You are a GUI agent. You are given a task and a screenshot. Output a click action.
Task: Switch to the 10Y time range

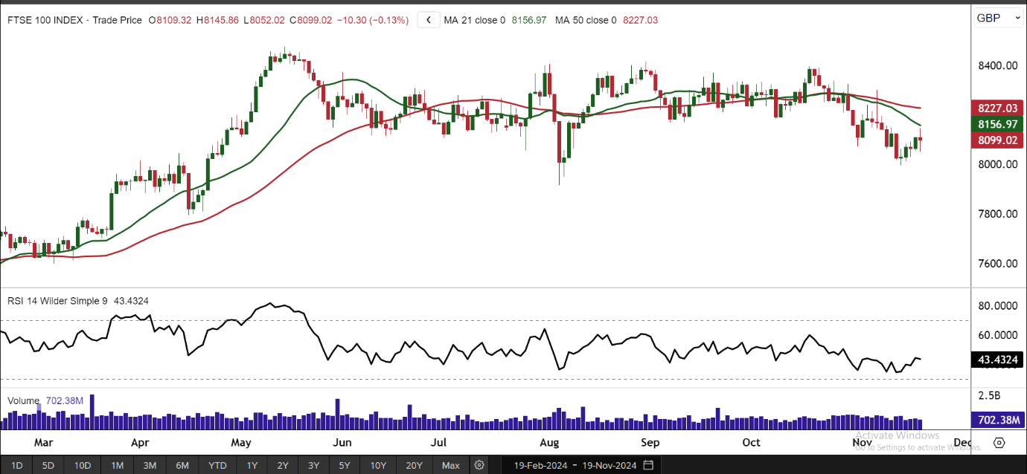click(378, 466)
